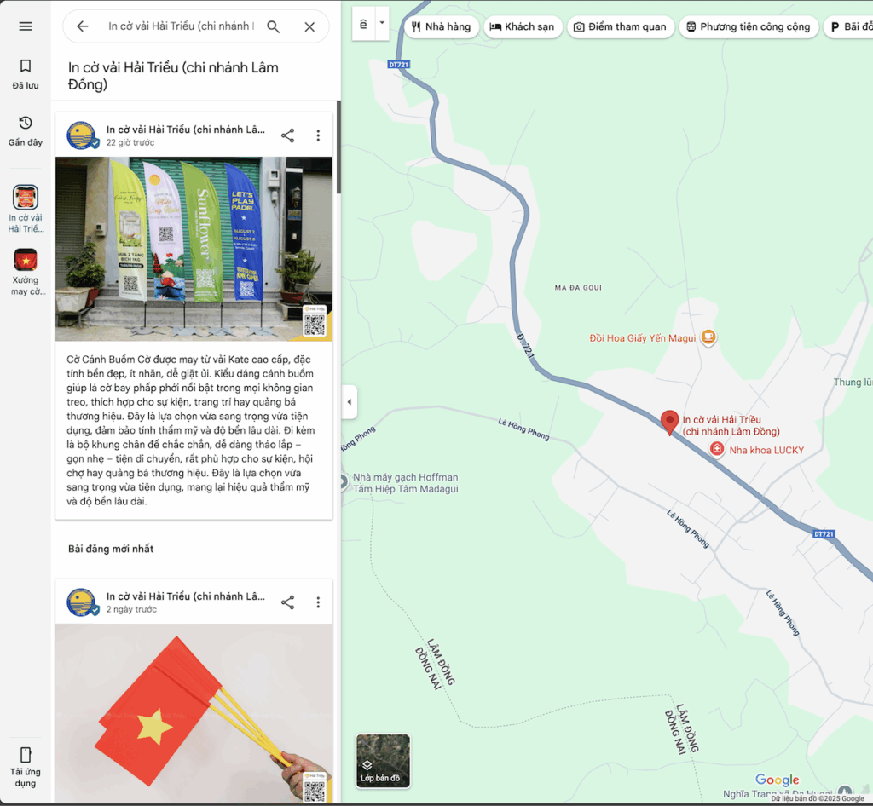
Task: Open the sail flag banners photo
Action: point(194,249)
